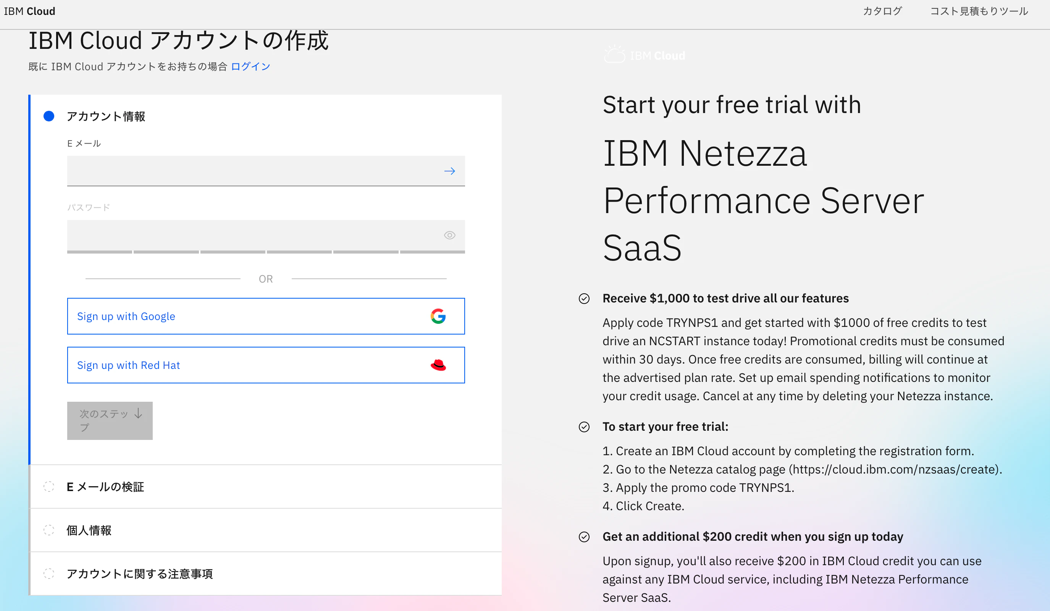Click the Eメールの検証 step circle
The image size is (1050, 611).
[x=49, y=487]
